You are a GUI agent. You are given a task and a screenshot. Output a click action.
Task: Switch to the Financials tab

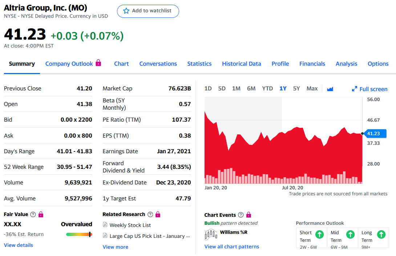(x=312, y=64)
